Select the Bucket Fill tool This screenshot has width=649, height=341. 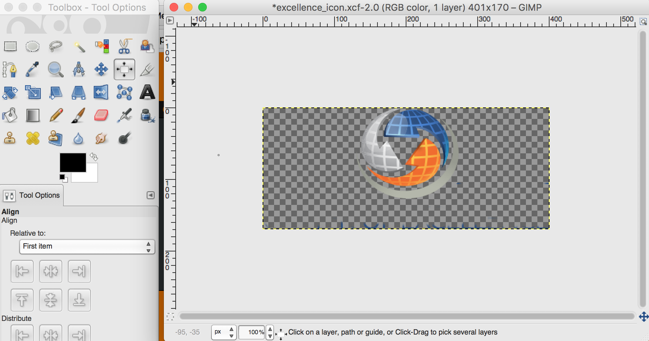pos(10,115)
